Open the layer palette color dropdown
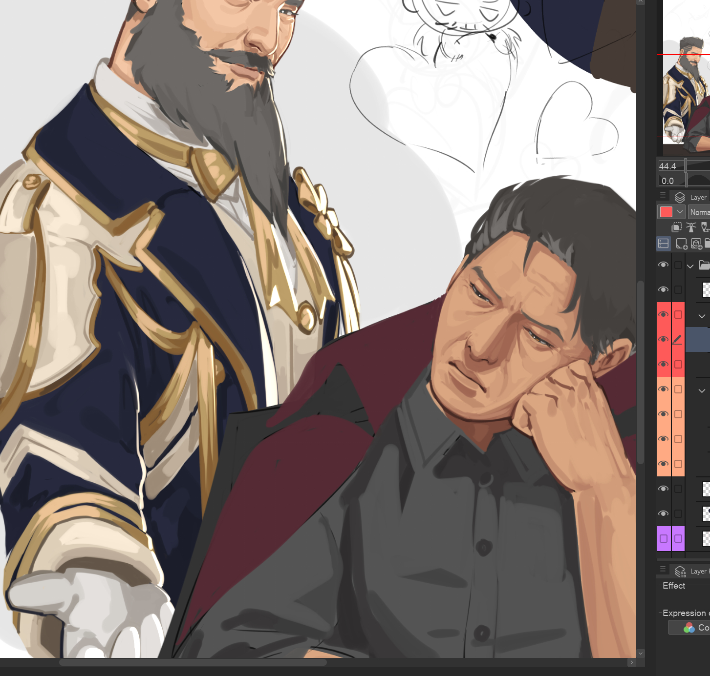The height and width of the screenshot is (676, 710). (680, 212)
